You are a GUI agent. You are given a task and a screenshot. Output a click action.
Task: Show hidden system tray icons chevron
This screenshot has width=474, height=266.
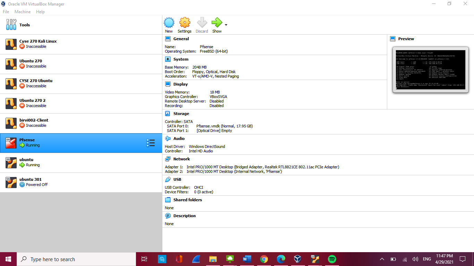point(382,259)
